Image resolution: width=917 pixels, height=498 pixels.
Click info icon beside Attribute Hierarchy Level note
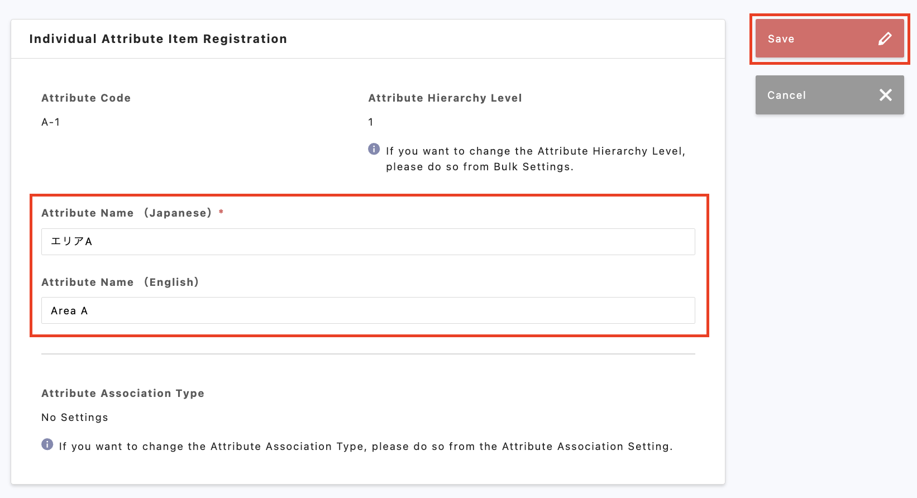point(374,149)
